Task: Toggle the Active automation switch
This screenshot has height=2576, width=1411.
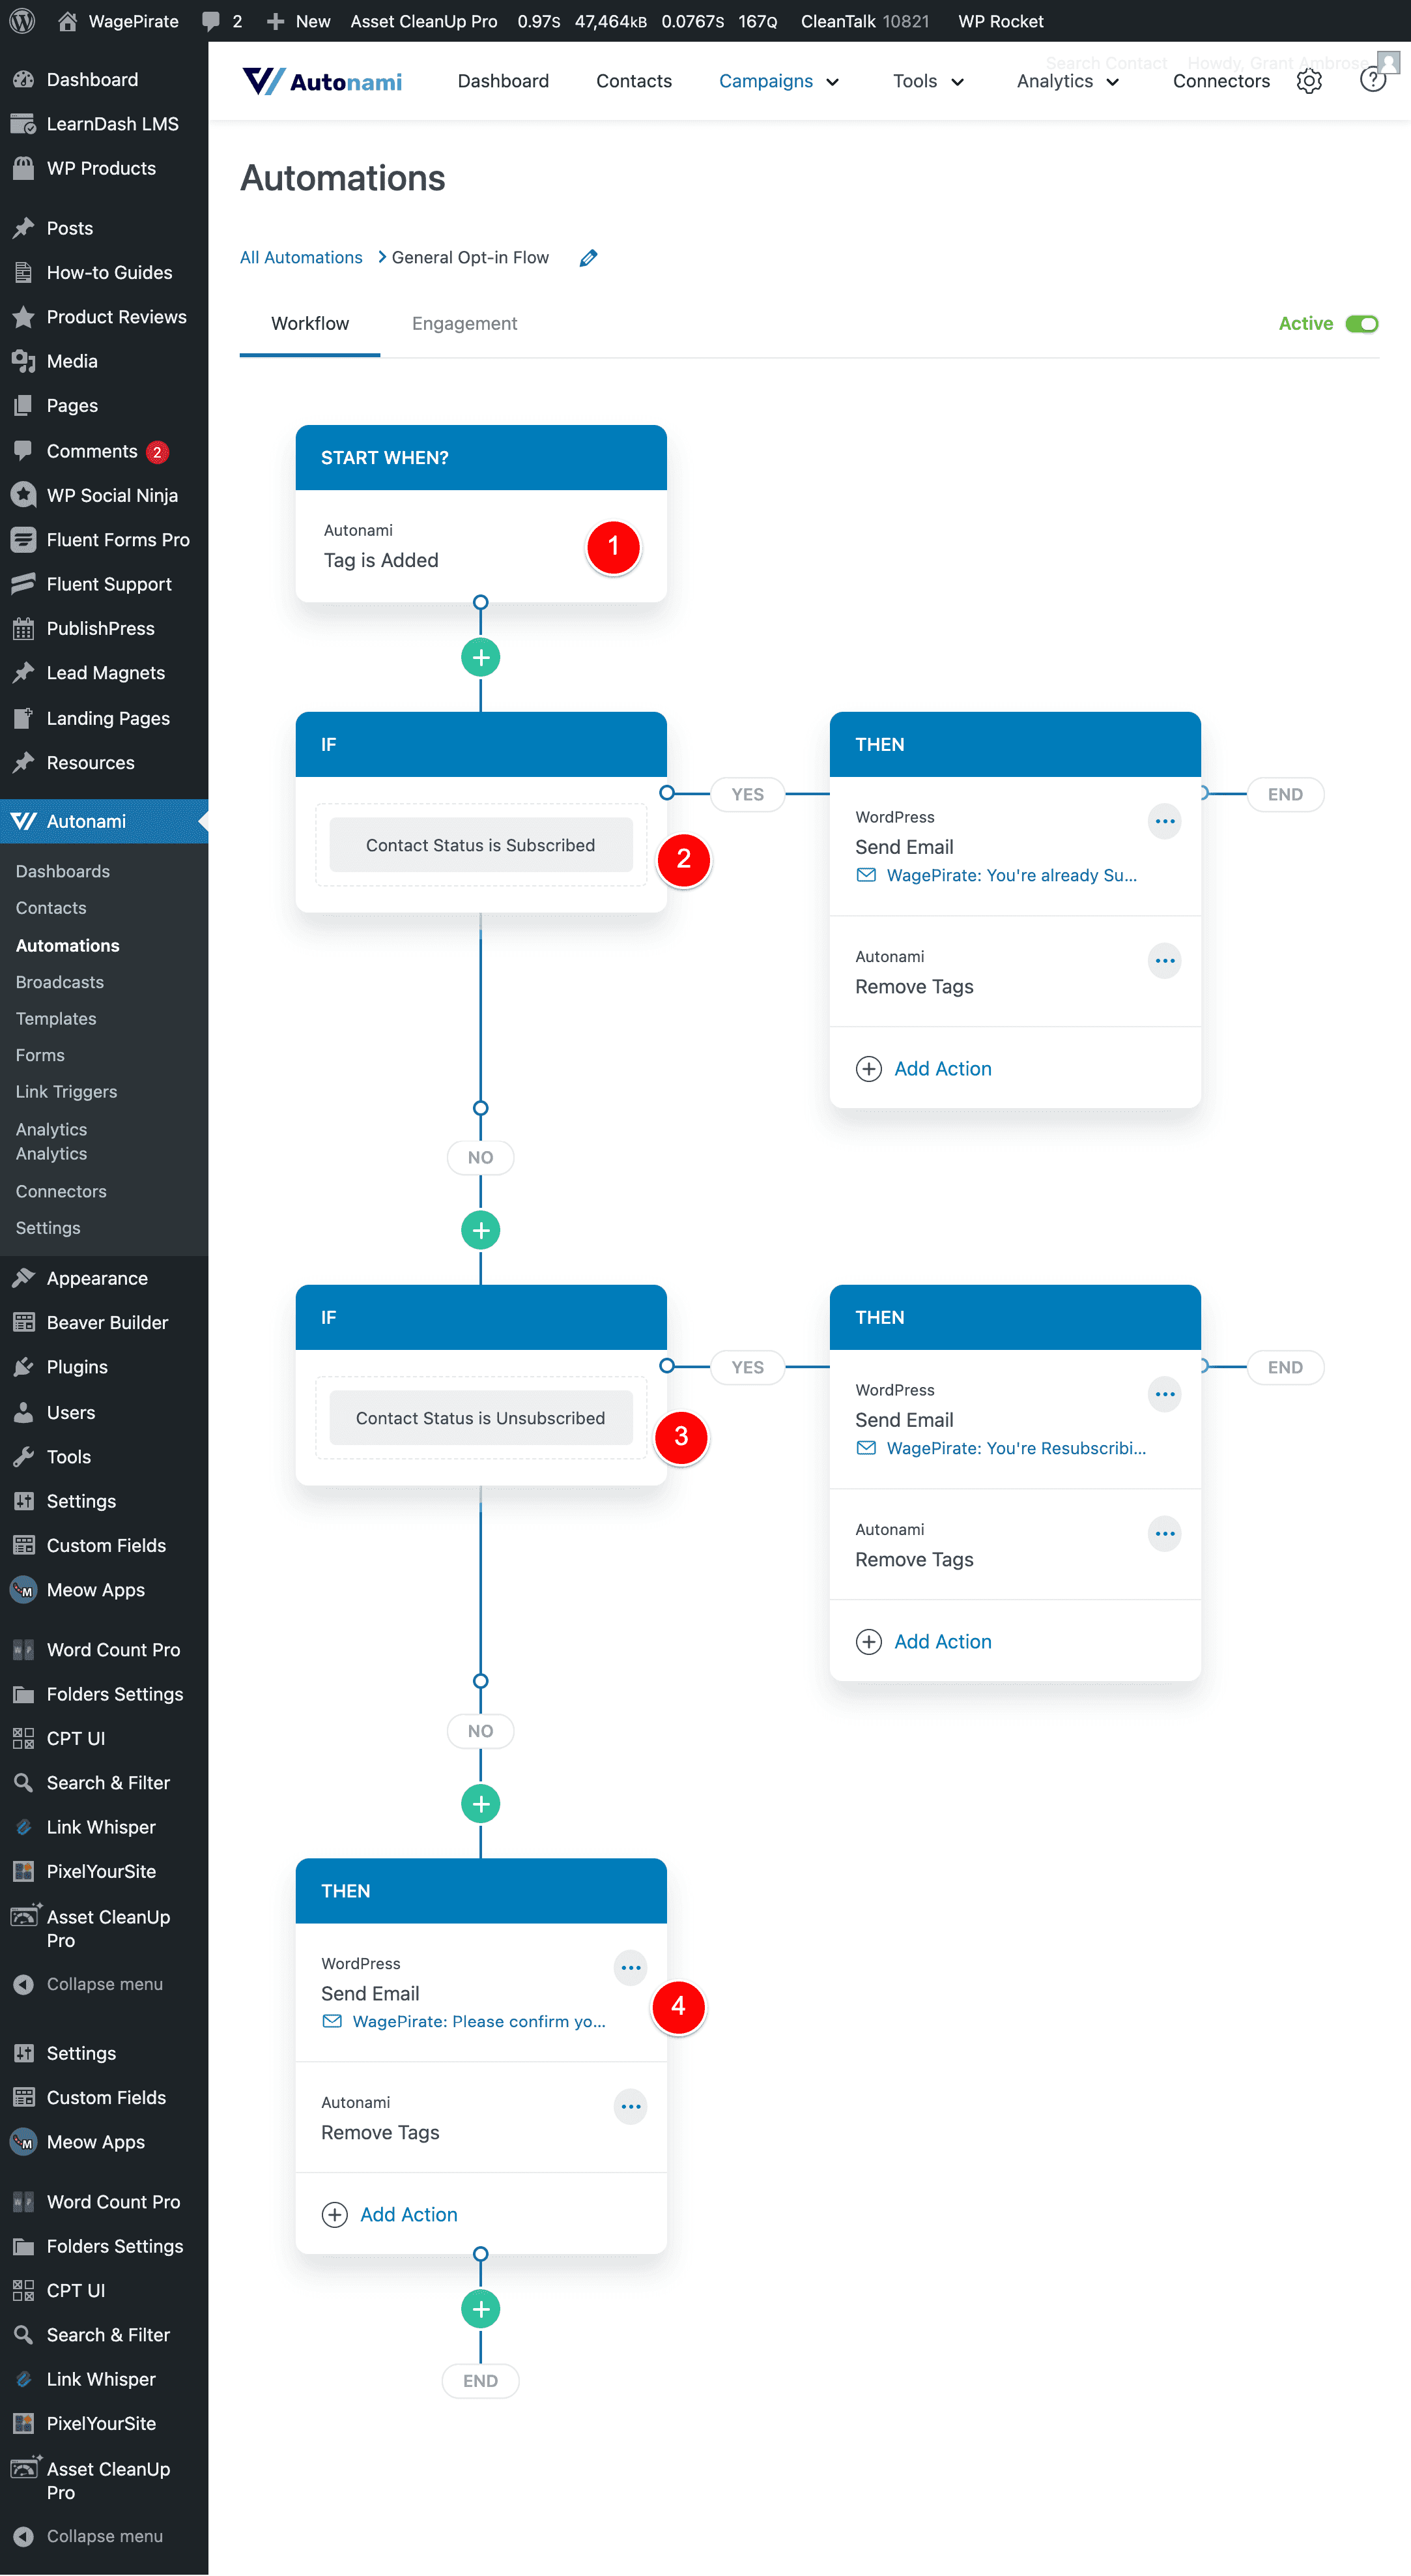Action: point(1361,324)
